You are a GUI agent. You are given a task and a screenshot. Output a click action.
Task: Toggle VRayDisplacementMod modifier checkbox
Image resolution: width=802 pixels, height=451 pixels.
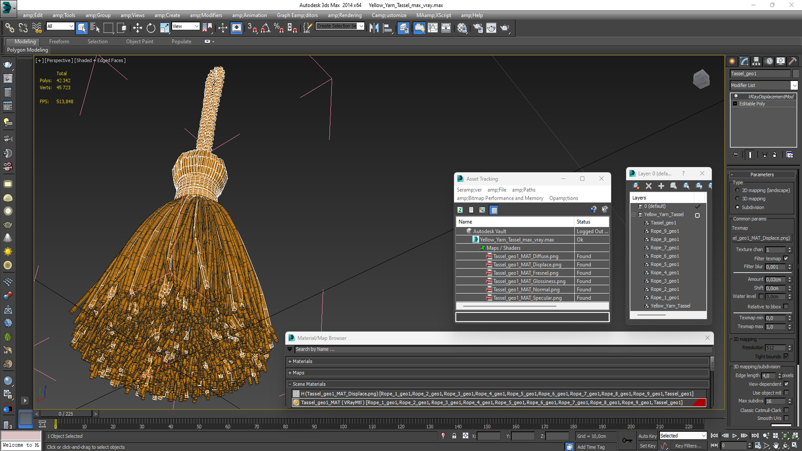pyautogui.click(x=736, y=96)
